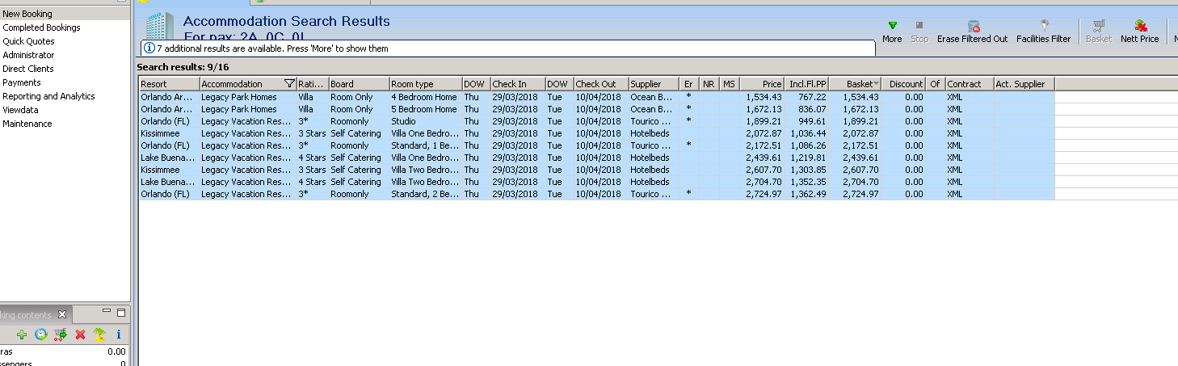Open Viewdata in the sidebar
The height and width of the screenshot is (366, 1178).
pyautogui.click(x=21, y=110)
